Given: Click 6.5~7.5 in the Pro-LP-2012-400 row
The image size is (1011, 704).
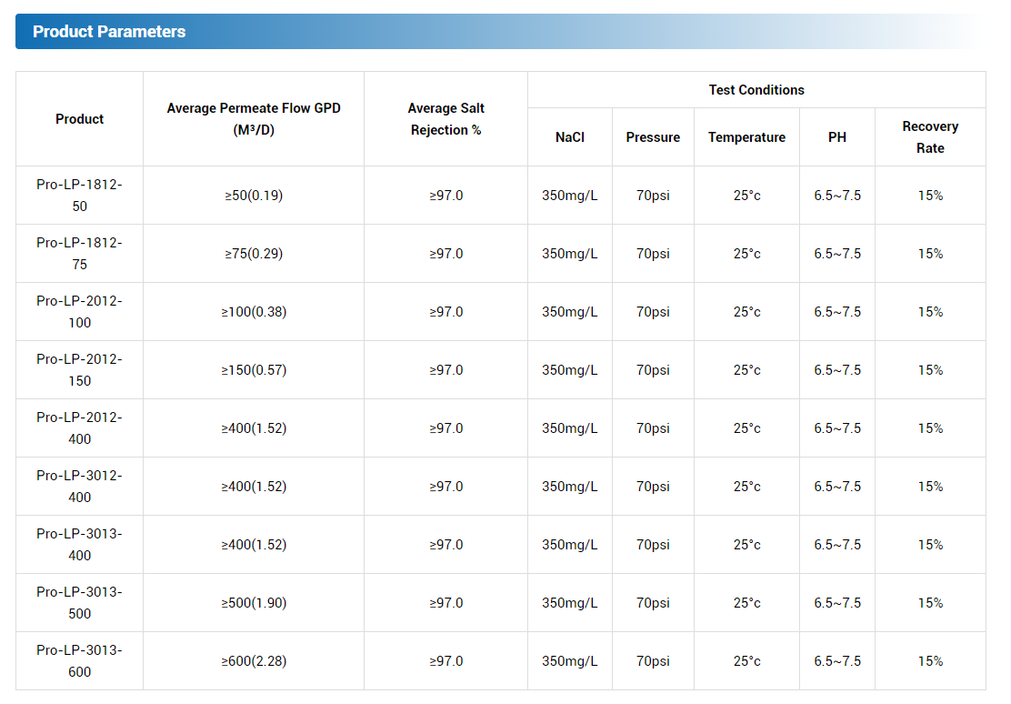Looking at the screenshot, I should click(837, 427).
